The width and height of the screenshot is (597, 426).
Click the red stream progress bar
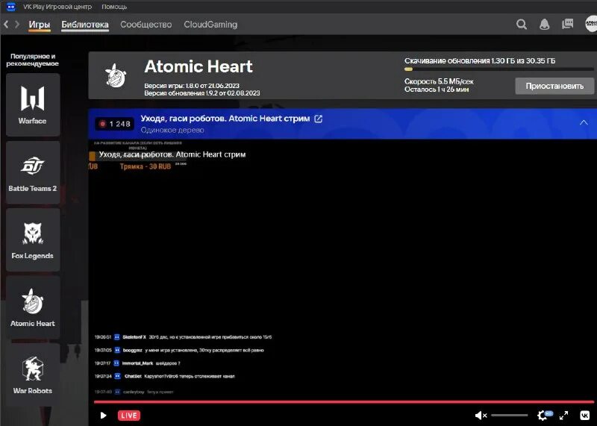click(x=344, y=401)
